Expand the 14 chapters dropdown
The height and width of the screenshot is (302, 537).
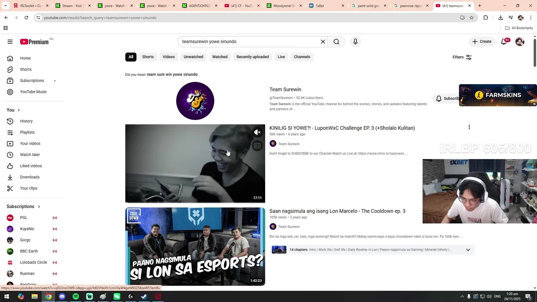coord(468,250)
